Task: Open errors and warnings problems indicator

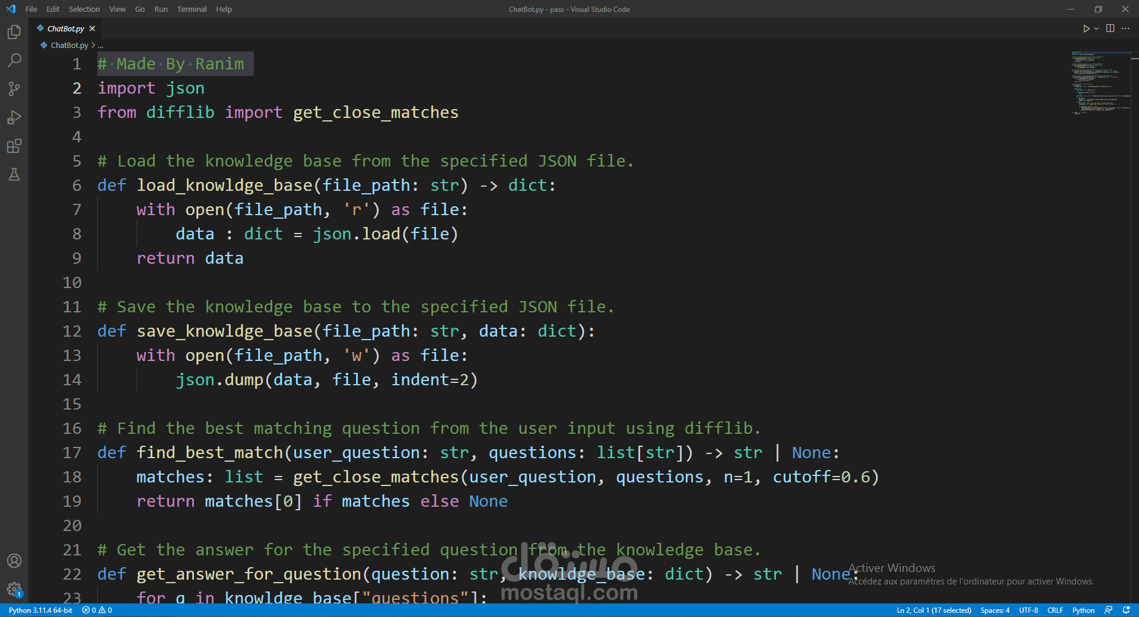Action: pyautogui.click(x=97, y=610)
